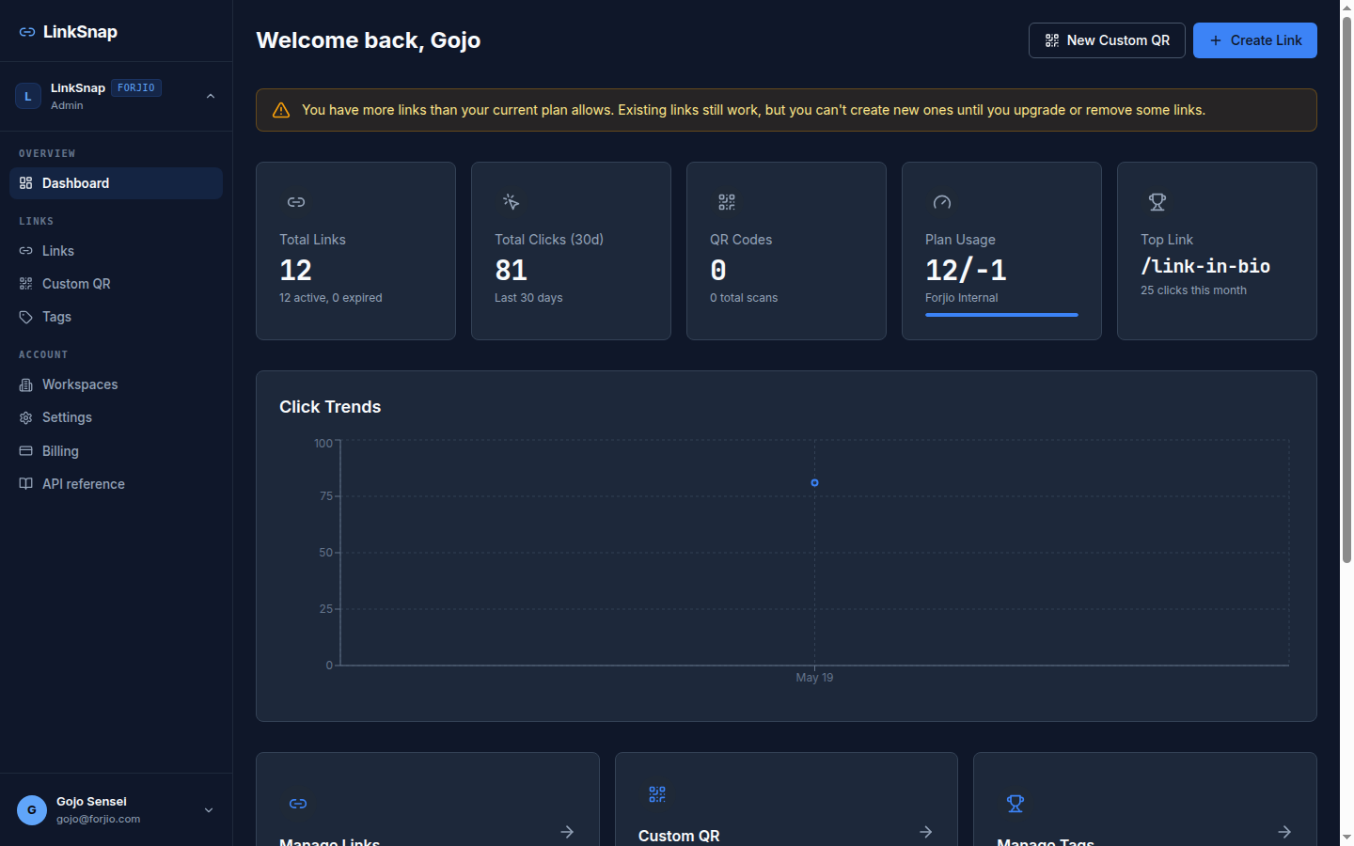Image resolution: width=1354 pixels, height=846 pixels.
Task: Go to the Billing page
Action: (116, 451)
